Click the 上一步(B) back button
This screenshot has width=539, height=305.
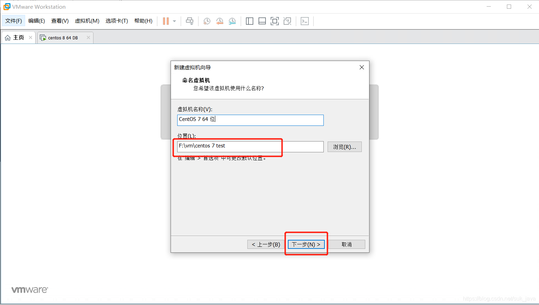266,244
